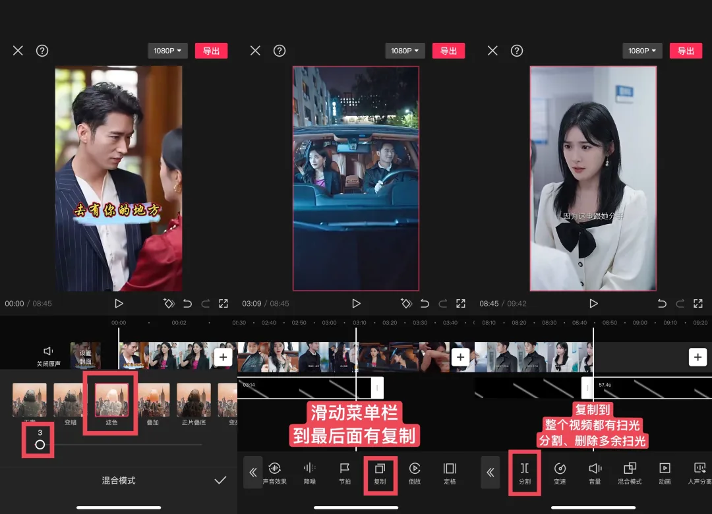The width and height of the screenshot is (712, 514).
Task: Undo last action in the left screen
Action: coord(187,303)
